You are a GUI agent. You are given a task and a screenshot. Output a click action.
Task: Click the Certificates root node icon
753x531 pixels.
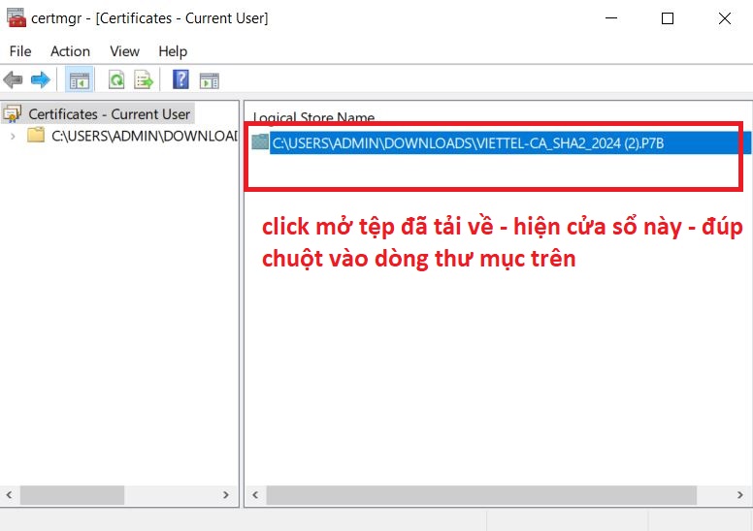tap(12, 114)
